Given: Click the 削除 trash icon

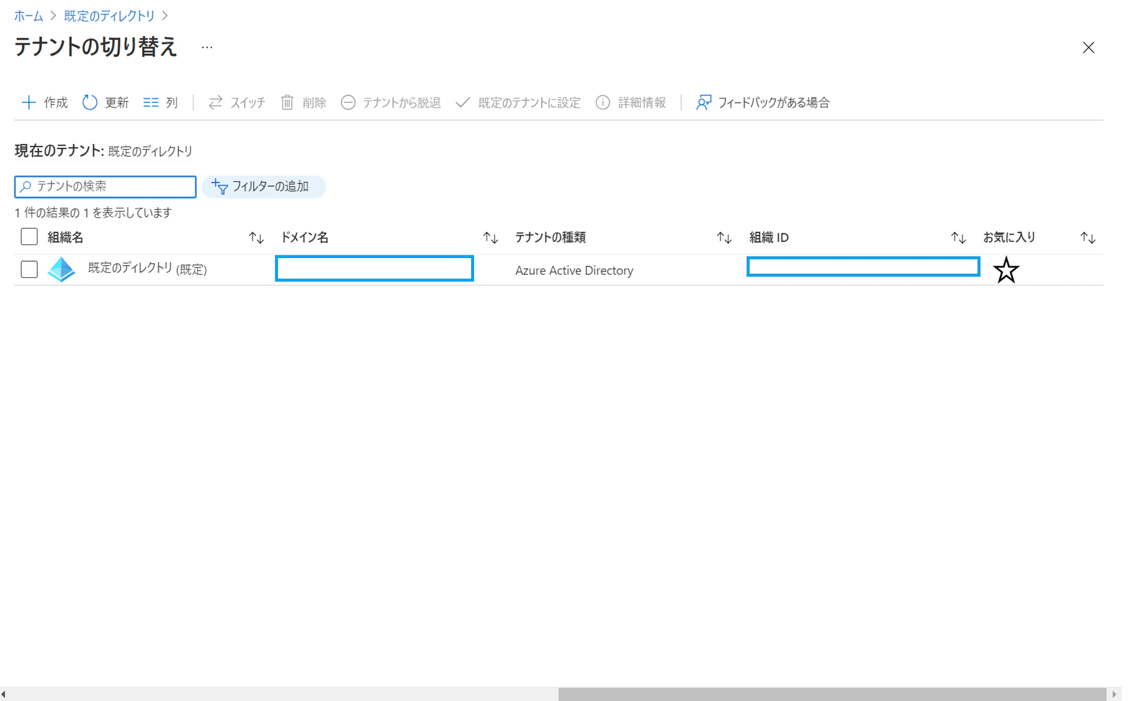Looking at the screenshot, I should point(287,102).
